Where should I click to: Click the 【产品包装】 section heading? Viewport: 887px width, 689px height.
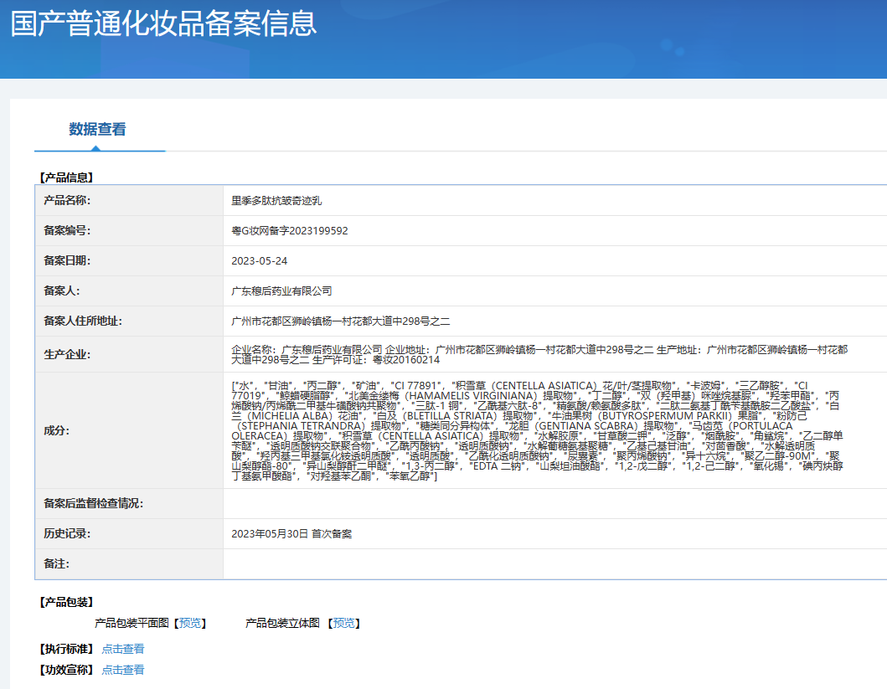click(66, 602)
